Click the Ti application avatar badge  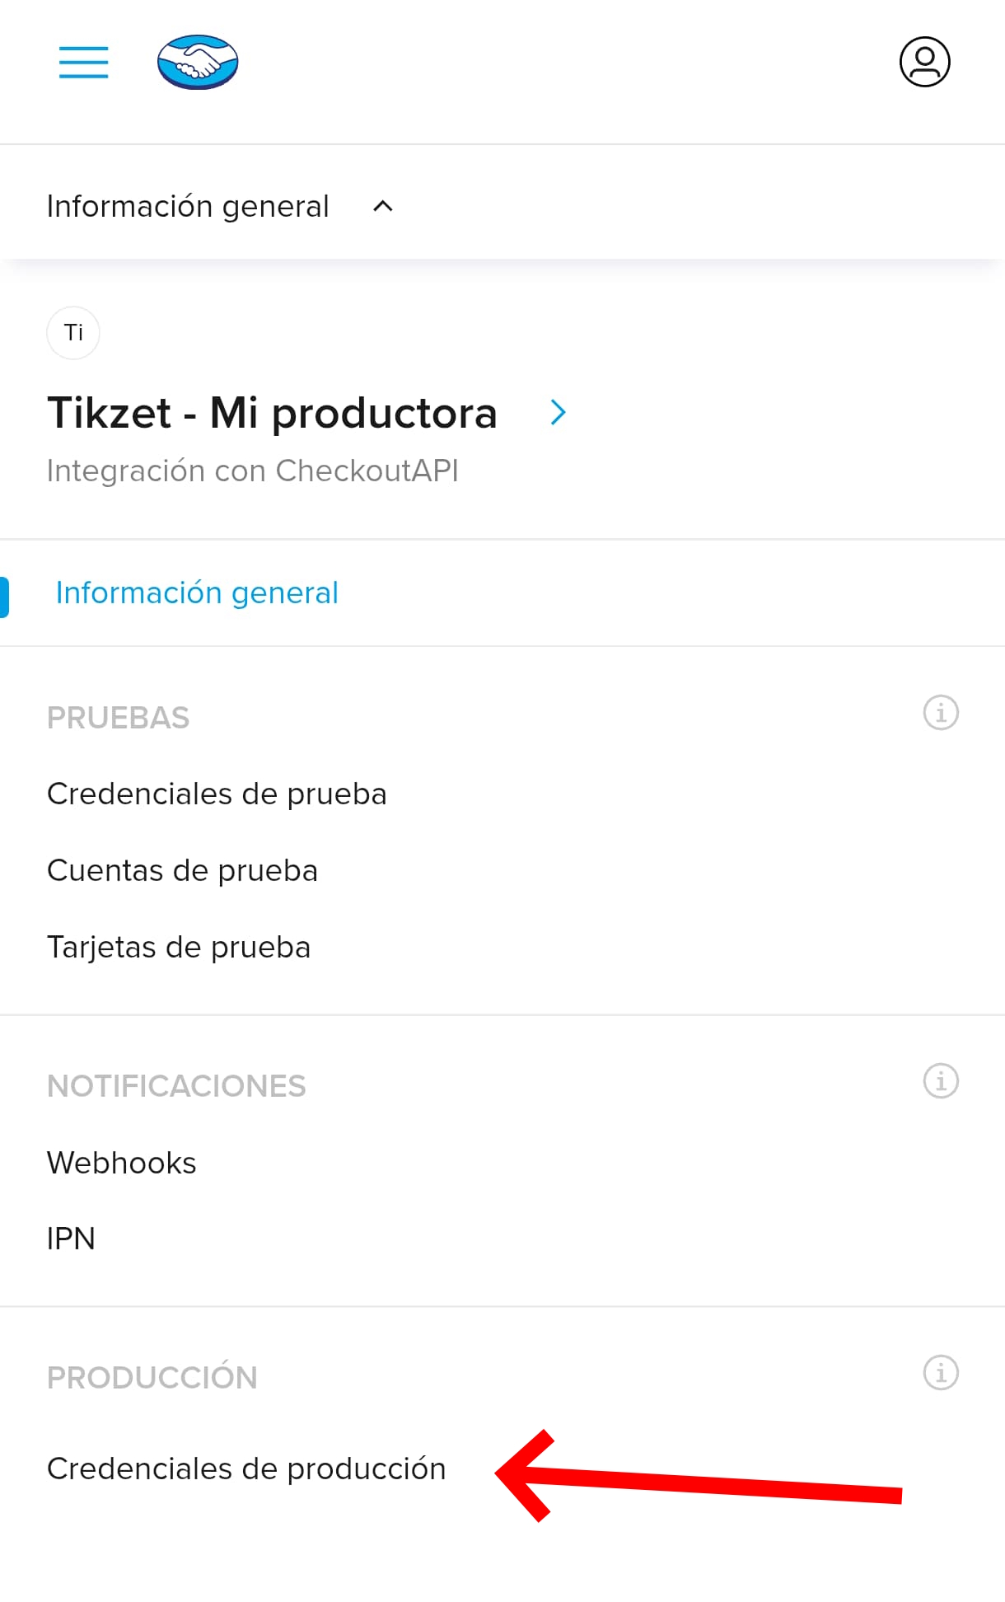pos(72,332)
